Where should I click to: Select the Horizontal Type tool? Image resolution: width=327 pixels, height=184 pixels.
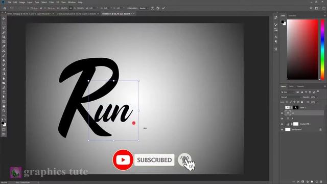click(4, 92)
